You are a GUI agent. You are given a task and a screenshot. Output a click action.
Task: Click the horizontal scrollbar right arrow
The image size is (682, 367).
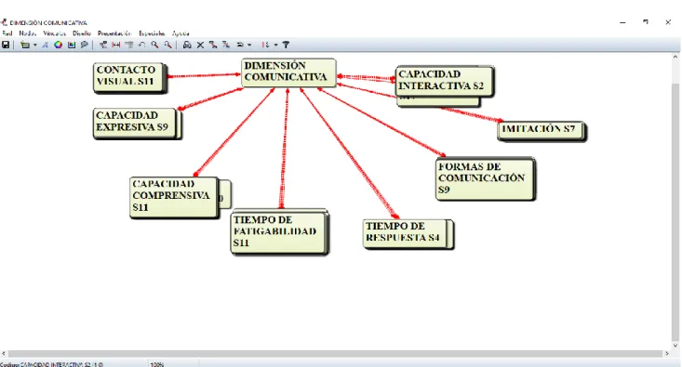(x=667, y=354)
